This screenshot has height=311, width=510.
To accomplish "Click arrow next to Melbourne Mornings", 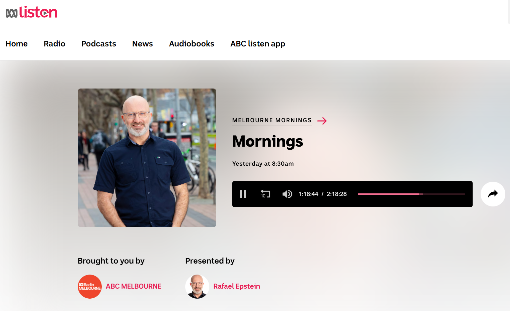I will point(322,121).
